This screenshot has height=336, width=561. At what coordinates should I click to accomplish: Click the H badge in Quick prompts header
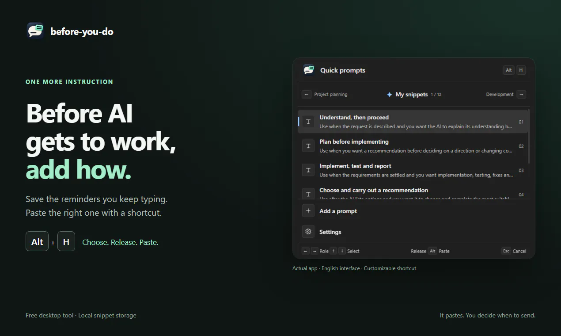521,70
